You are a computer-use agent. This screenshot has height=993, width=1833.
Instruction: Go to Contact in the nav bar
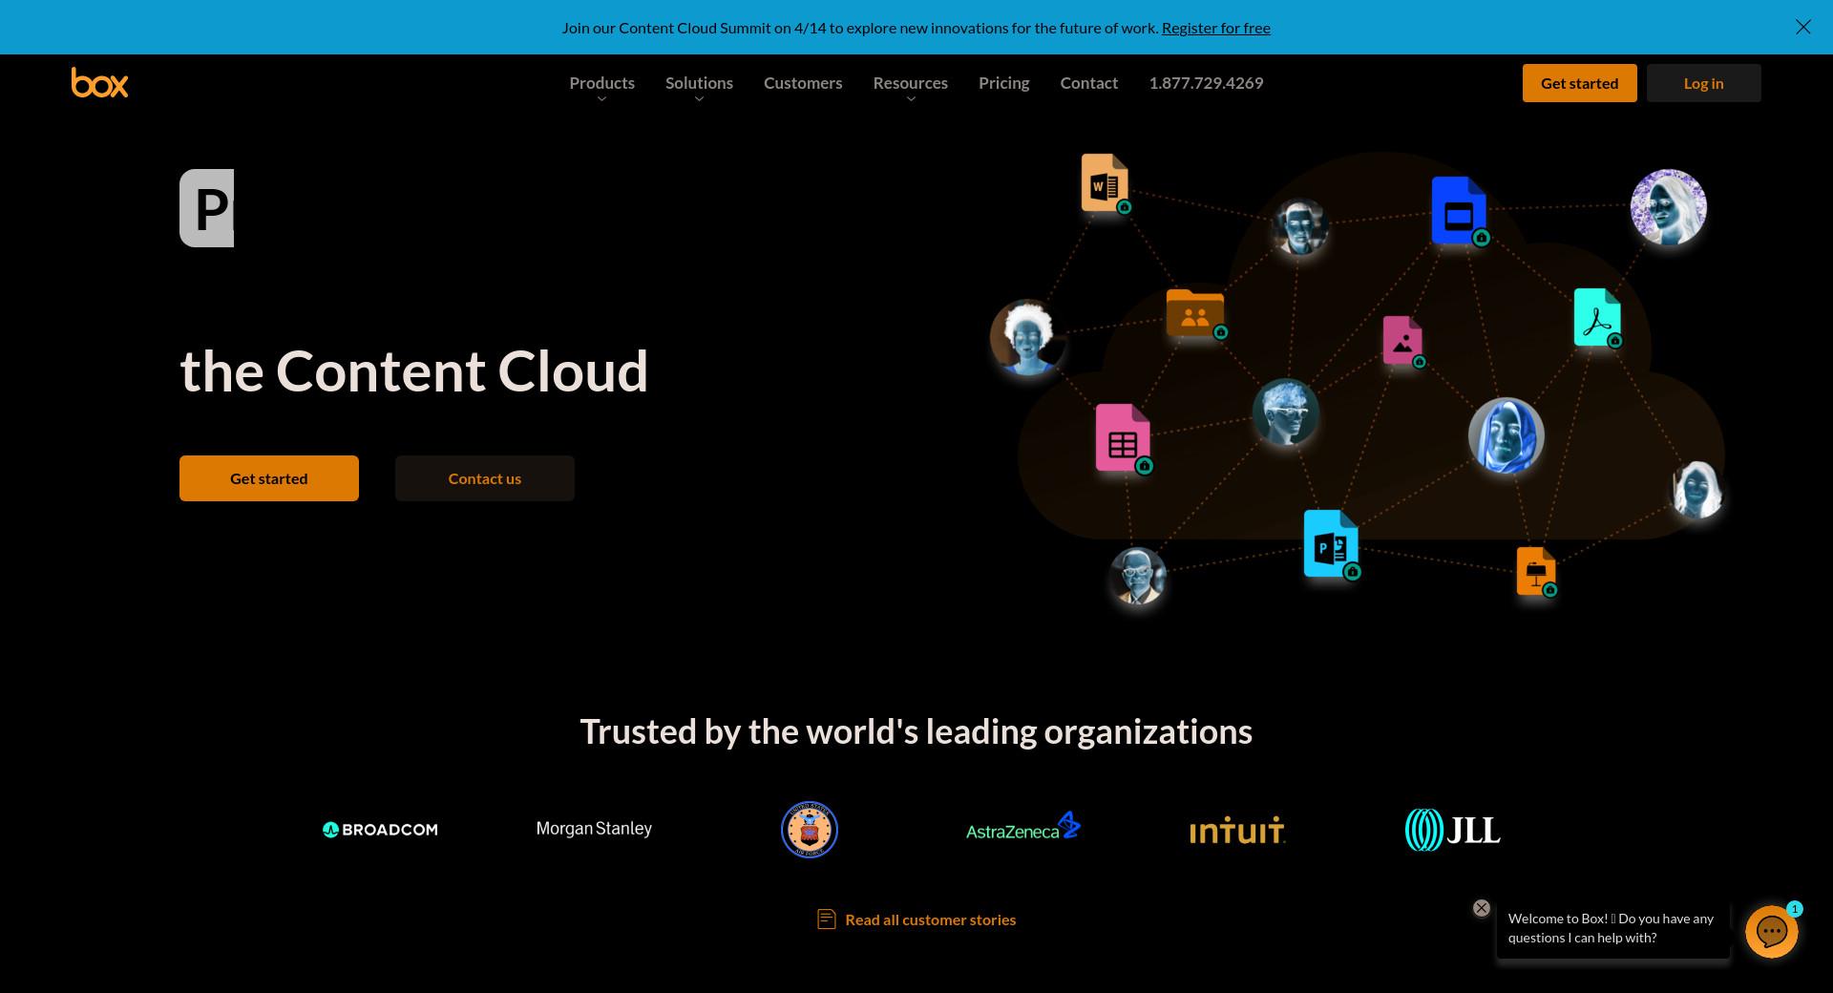1089,83
